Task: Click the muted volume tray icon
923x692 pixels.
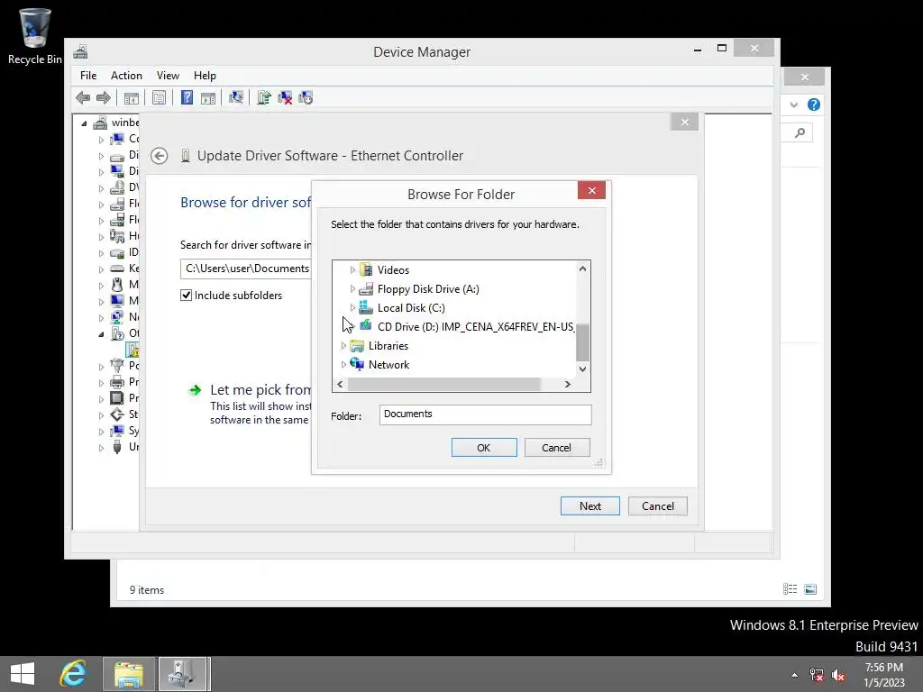Action: click(x=838, y=675)
